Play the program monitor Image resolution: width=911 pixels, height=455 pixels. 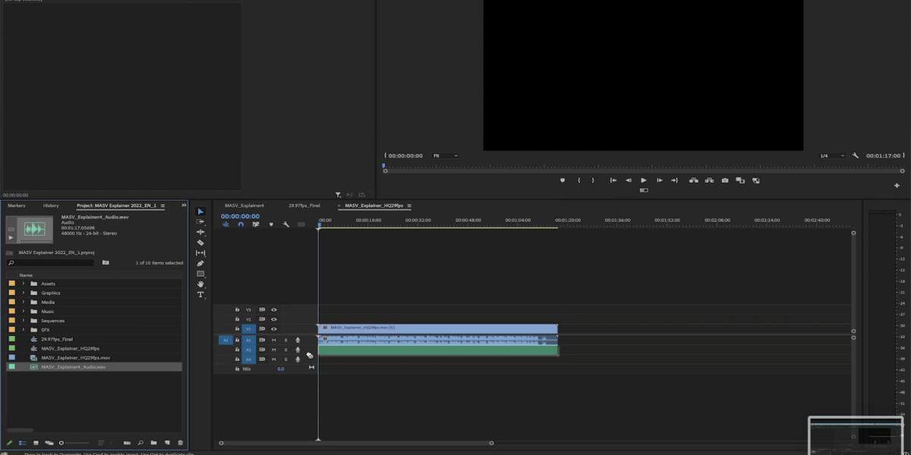coord(644,180)
